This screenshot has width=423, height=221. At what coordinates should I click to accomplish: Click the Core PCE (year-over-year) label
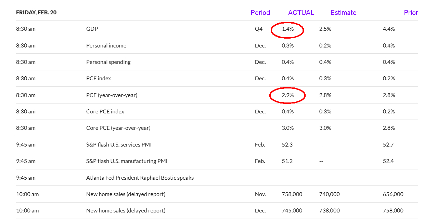pyautogui.click(x=118, y=128)
